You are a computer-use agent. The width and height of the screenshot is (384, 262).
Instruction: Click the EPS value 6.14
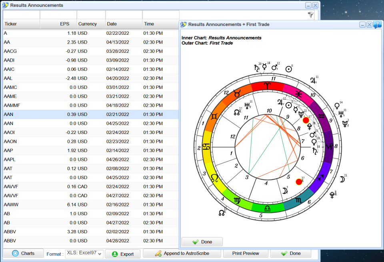coord(72,204)
